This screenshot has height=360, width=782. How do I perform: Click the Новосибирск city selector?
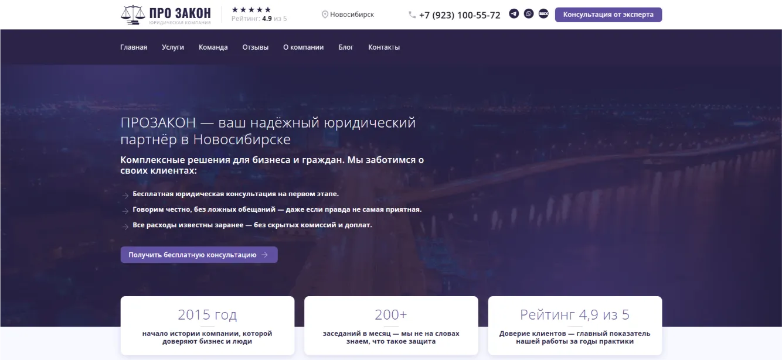pyautogui.click(x=348, y=15)
